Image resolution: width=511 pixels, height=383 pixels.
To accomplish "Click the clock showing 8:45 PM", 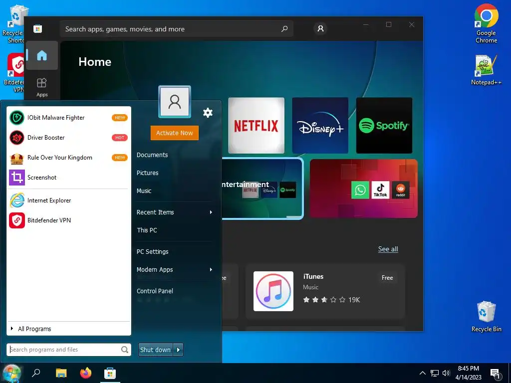I will [x=468, y=369].
